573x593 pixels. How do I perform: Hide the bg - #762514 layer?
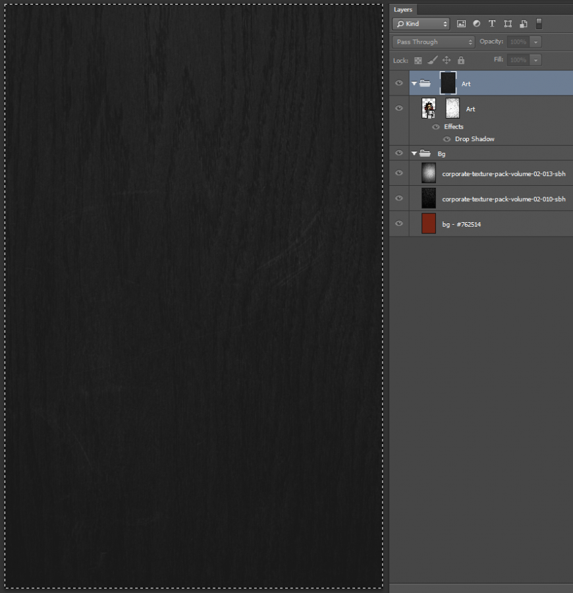[399, 223]
